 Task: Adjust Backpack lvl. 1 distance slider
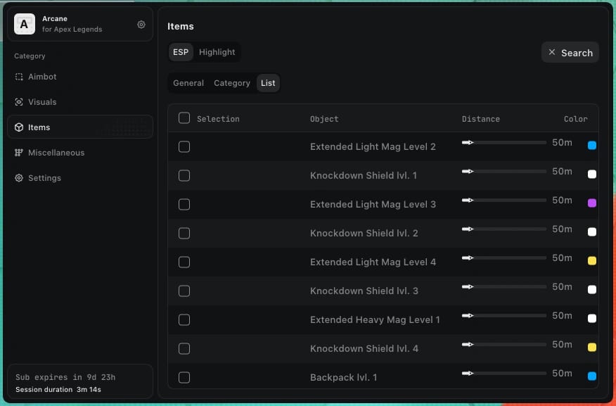click(x=504, y=374)
